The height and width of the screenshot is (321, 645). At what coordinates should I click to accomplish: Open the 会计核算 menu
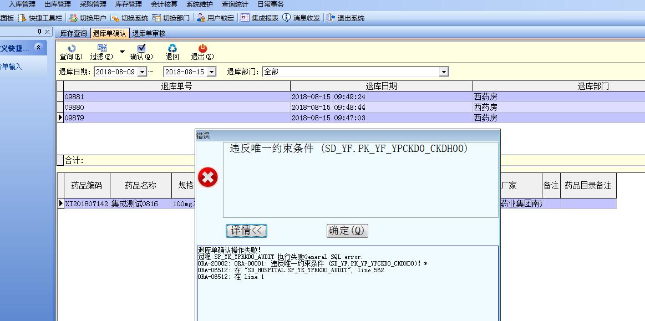coord(164,4)
